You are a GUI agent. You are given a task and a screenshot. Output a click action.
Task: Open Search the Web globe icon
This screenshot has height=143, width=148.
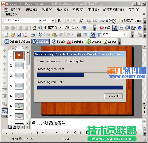40,28
